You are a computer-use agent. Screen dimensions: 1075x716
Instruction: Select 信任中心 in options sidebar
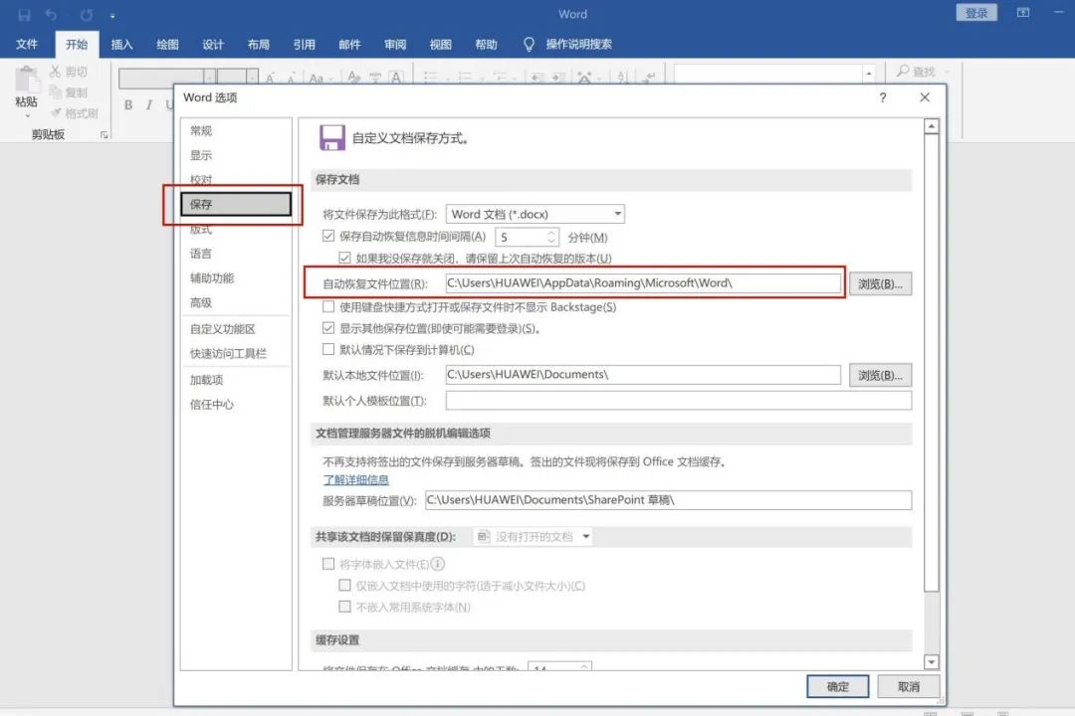tap(236, 405)
